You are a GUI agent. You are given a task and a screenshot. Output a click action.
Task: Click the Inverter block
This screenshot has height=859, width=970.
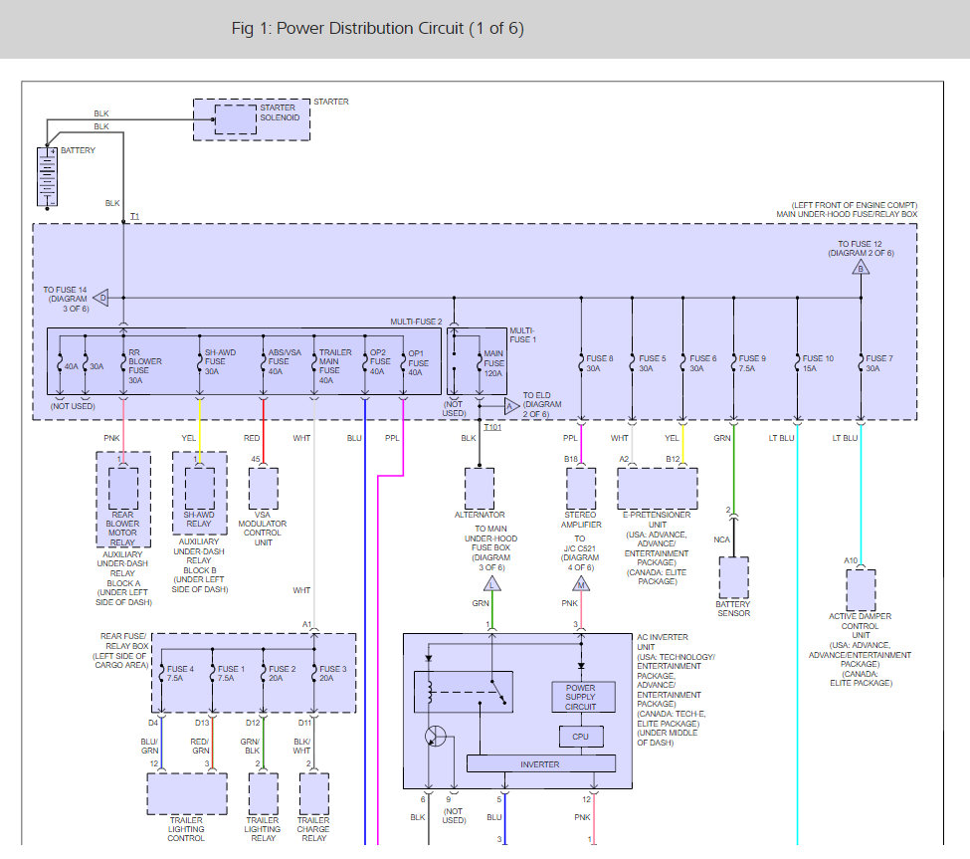pyautogui.click(x=541, y=764)
